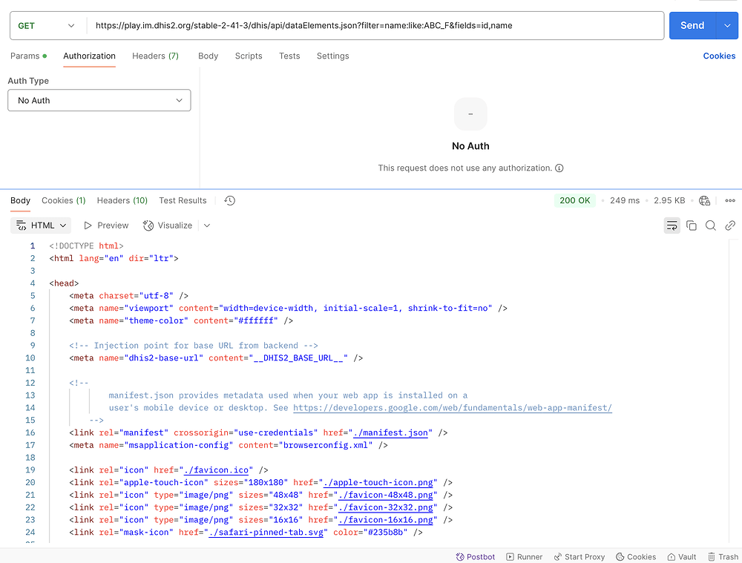742x563 pixels.
Task: Click the ./favicon-32x32.png link
Action: click(386, 507)
